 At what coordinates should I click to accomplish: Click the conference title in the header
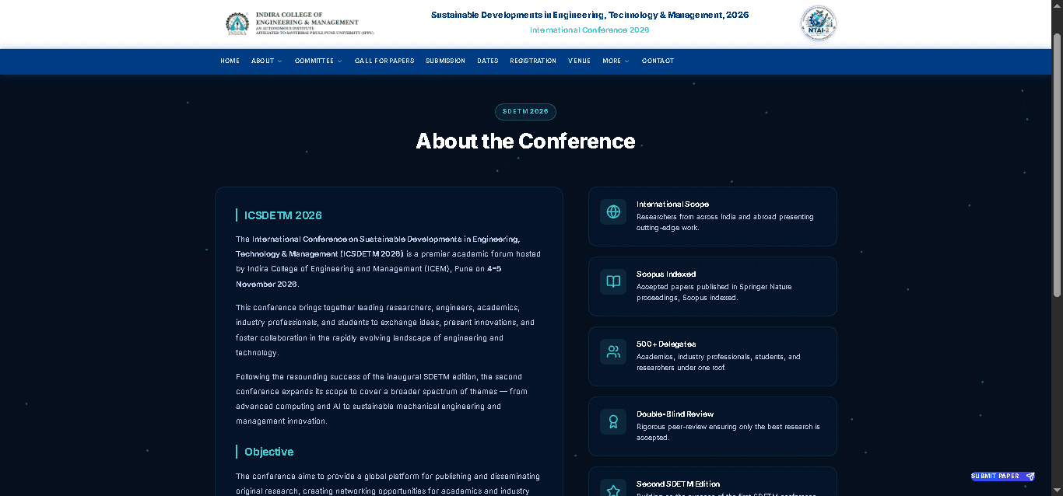point(590,15)
